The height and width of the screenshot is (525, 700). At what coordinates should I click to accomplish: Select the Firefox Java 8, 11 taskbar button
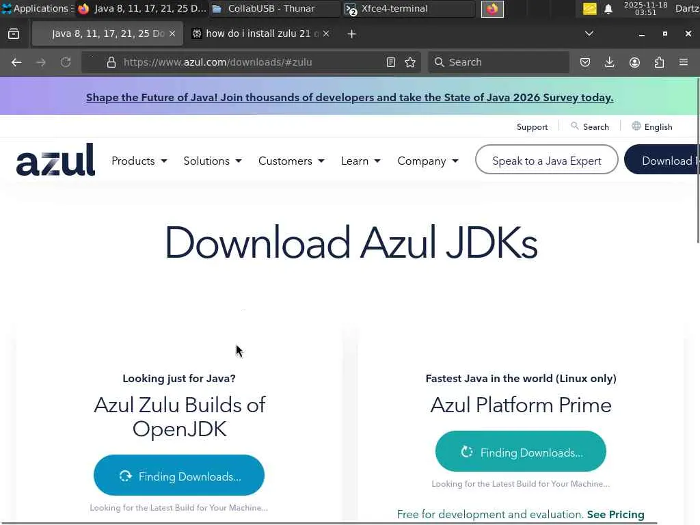142,8
